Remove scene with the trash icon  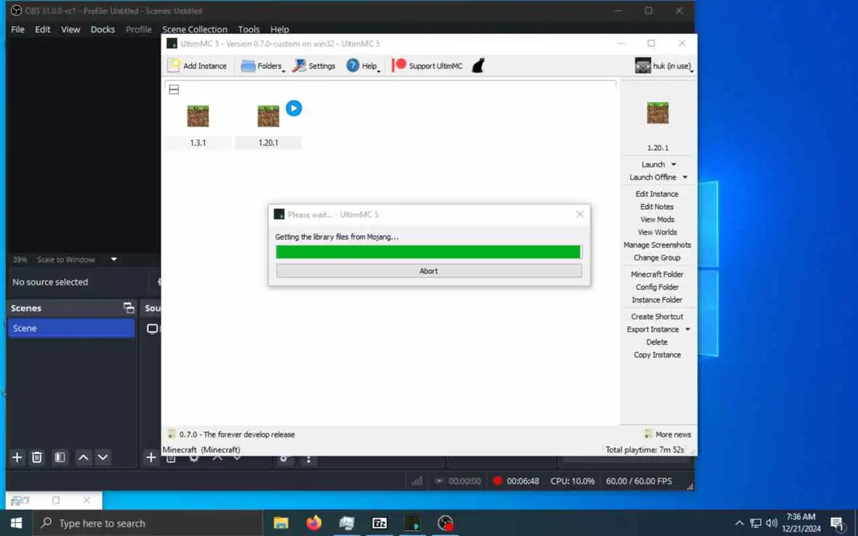(38, 457)
